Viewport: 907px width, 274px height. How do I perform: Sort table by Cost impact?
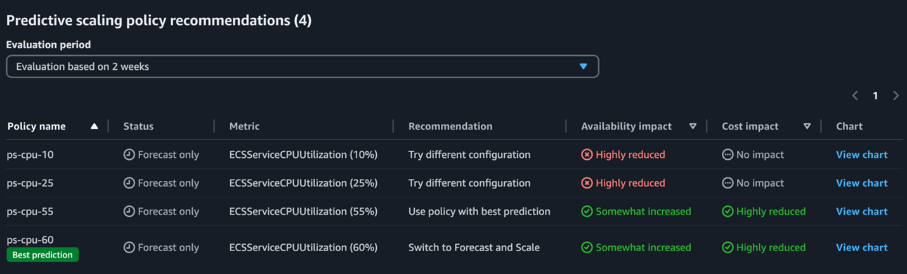click(x=807, y=126)
